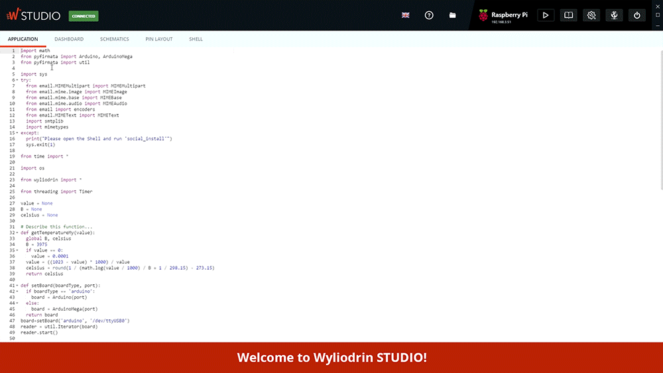Collapse the if boardType block at line 42
The image size is (663, 373).
[x=17, y=292]
